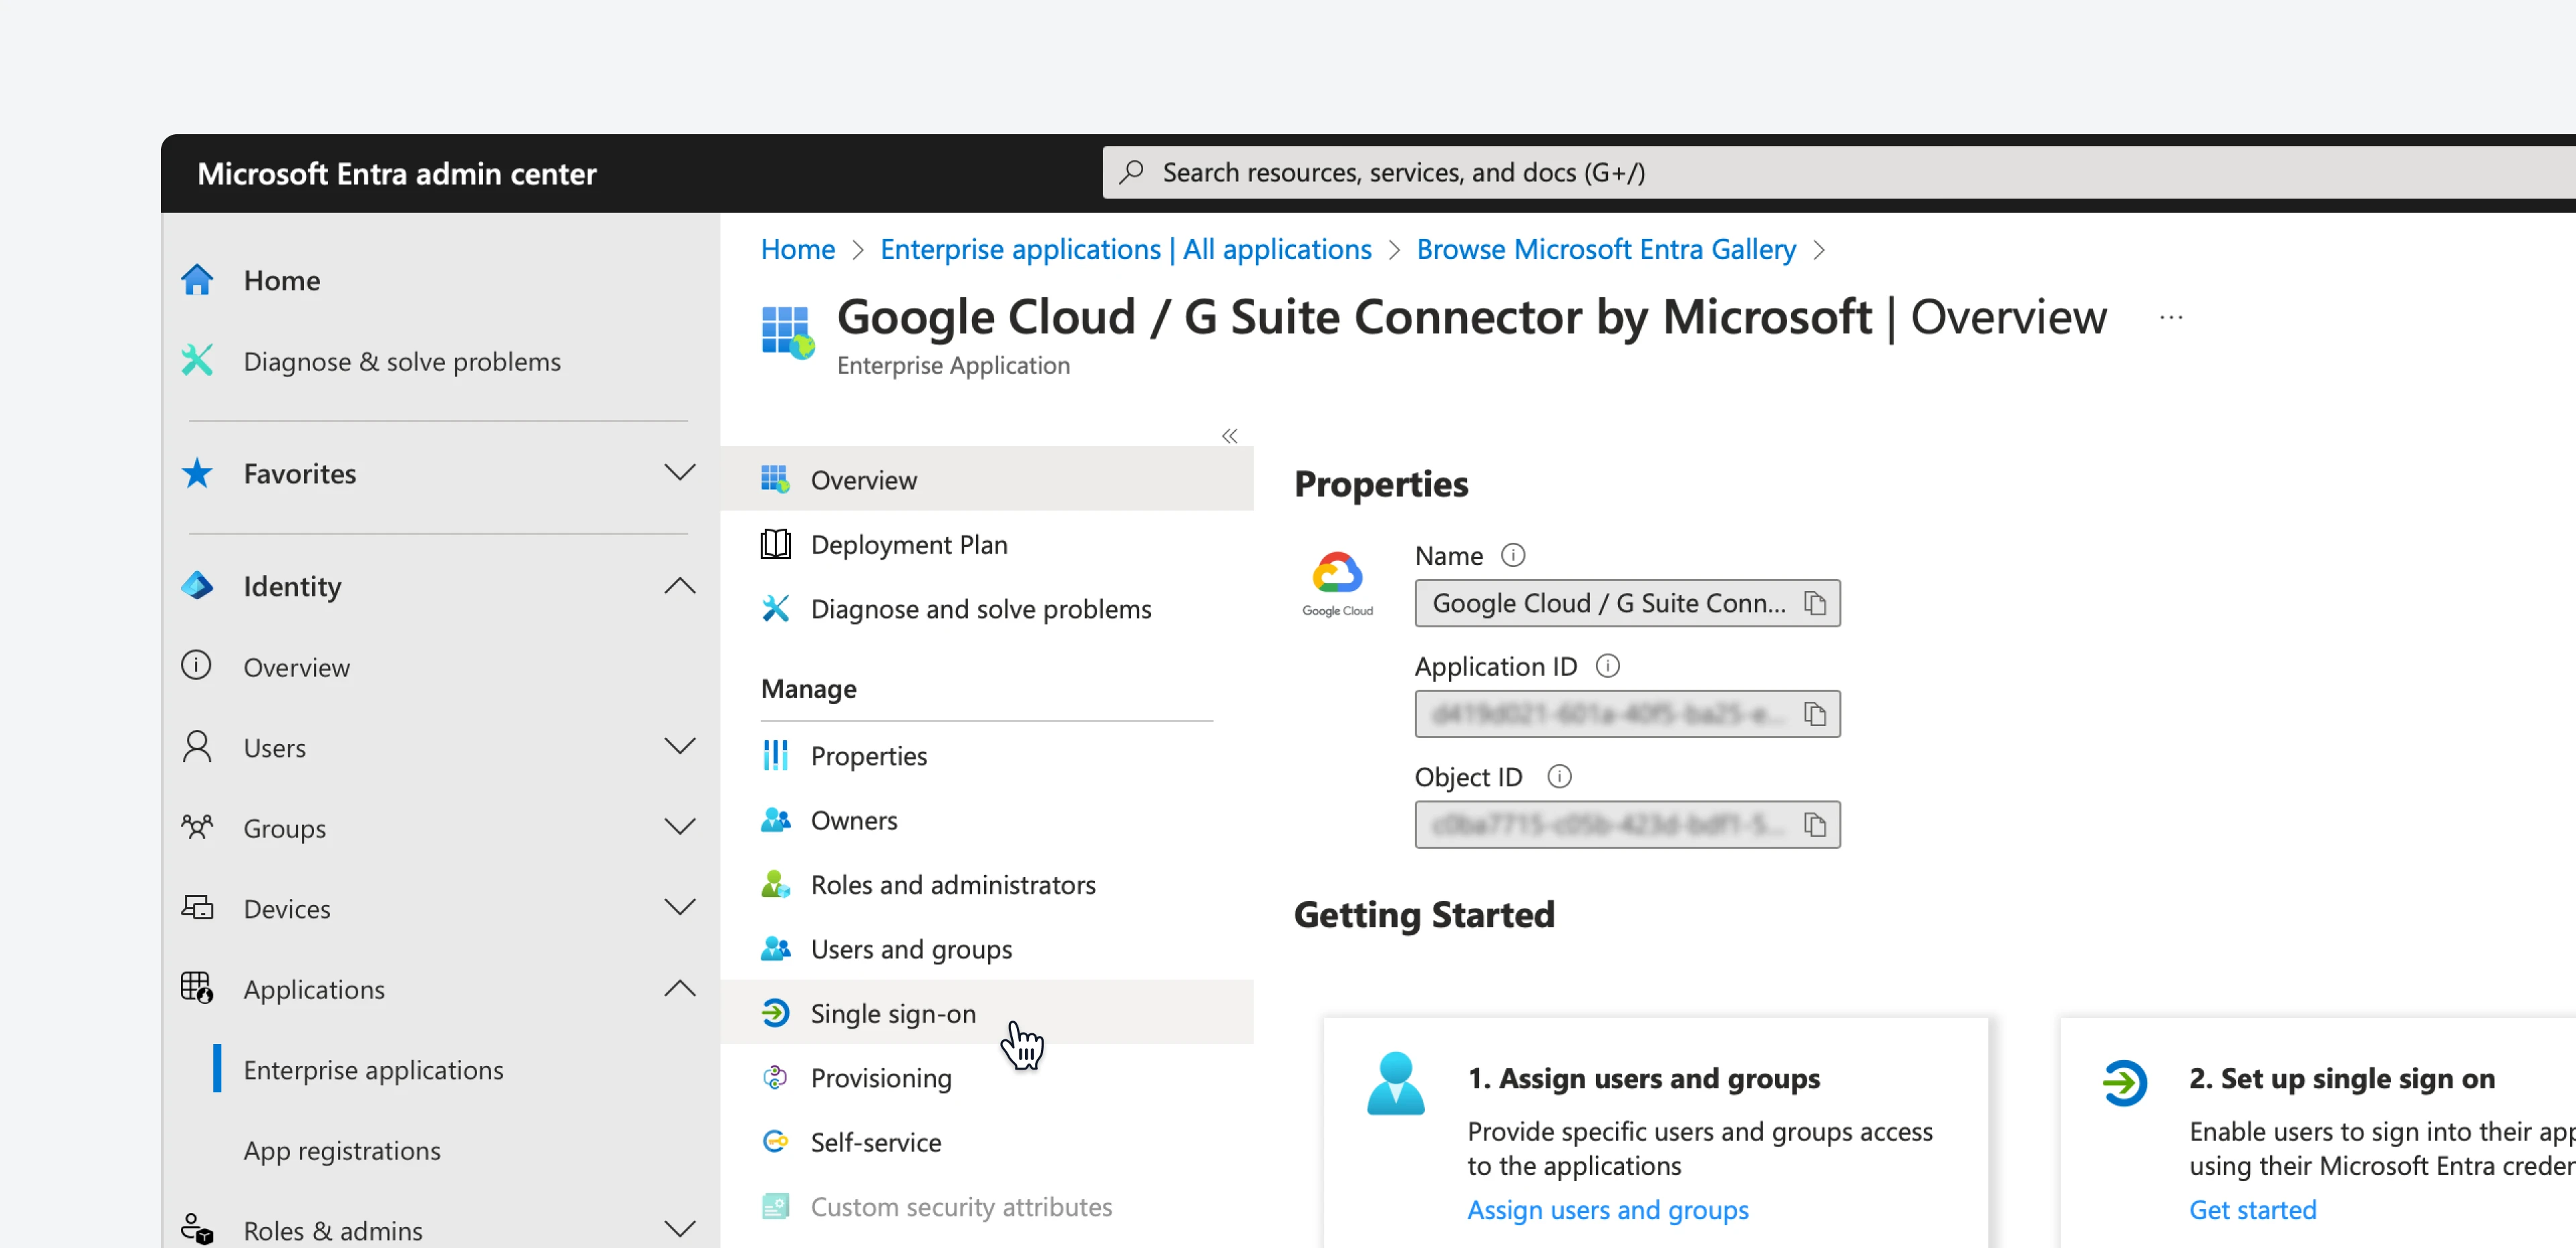The width and height of the screenshot is (2576, 1248).
Task: Click the Roles & admins icon
Action: pyautogui.click(x=197, y=1229)
